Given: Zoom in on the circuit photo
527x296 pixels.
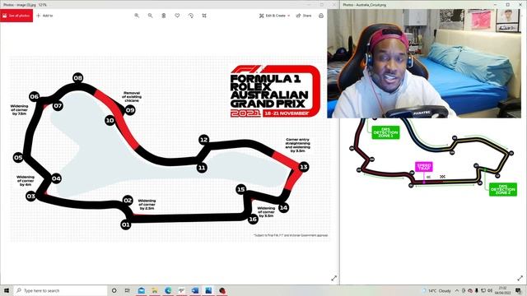Looking at the screenshot, I should pyautogui.click(x=137, y=16).
